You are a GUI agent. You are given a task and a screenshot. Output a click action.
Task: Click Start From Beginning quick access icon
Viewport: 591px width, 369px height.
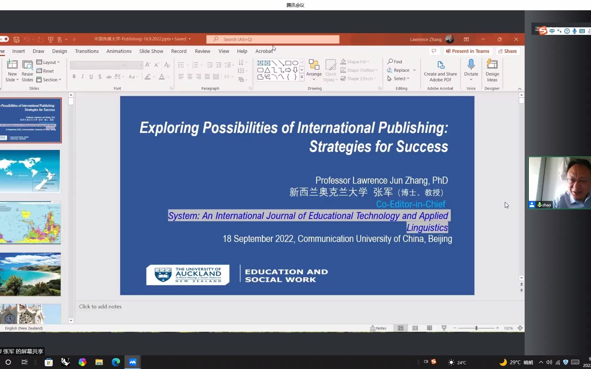51,39
